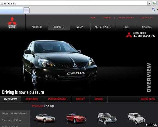
Task: Open the address bar dropdown arrow
Action: [x=149, y=3]
